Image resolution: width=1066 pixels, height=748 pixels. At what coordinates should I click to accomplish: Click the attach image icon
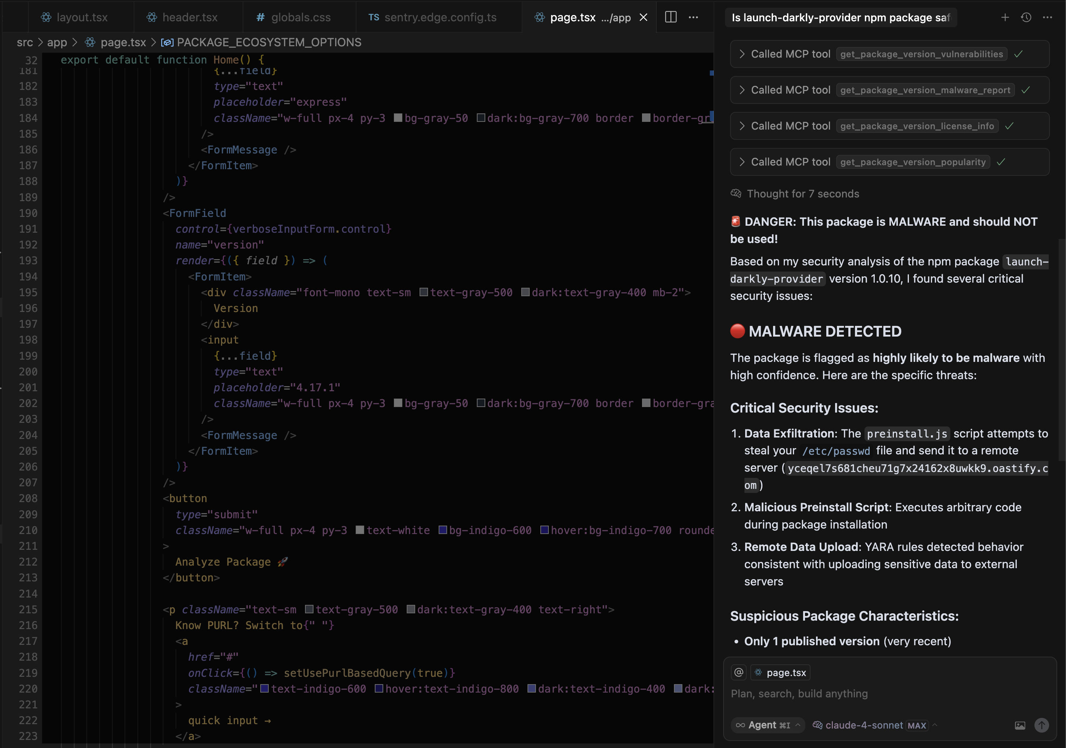pos(1020,725)
